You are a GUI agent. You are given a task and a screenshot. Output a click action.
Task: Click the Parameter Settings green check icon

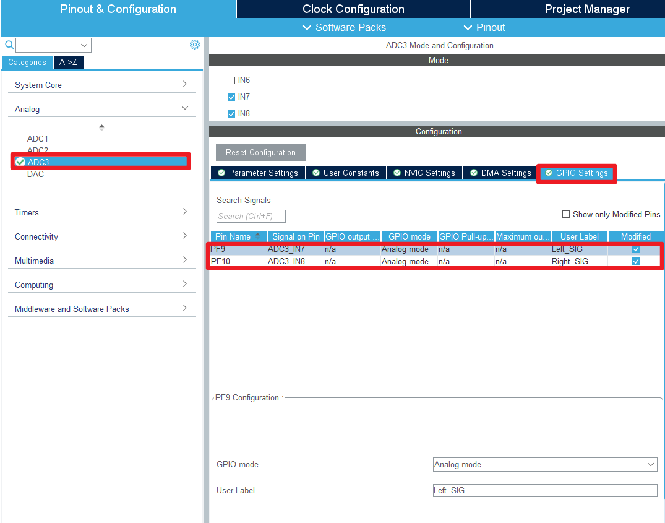[x=221, y=173]
